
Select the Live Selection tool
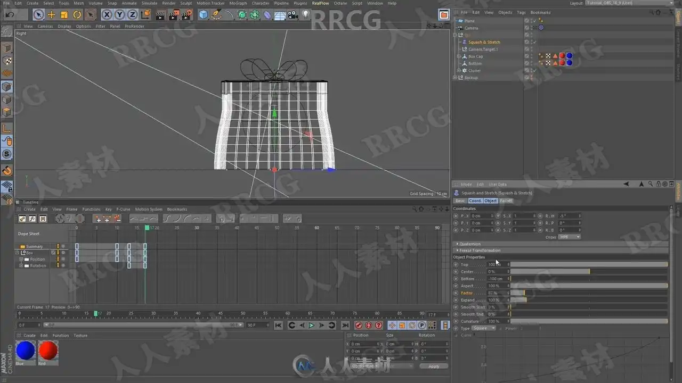pyautogui.click(x=38, y=15)
